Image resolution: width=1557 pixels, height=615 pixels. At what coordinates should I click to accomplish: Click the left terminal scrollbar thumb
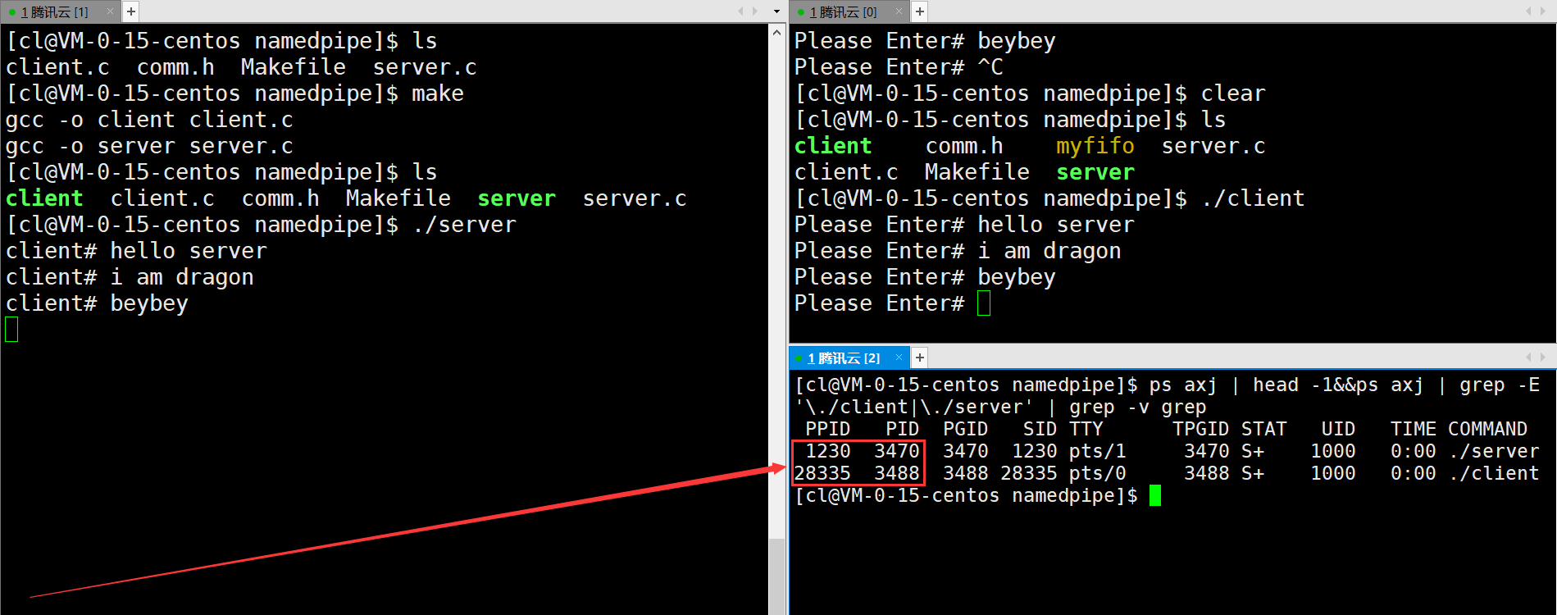pyautogui.click(x=776, y=576)
